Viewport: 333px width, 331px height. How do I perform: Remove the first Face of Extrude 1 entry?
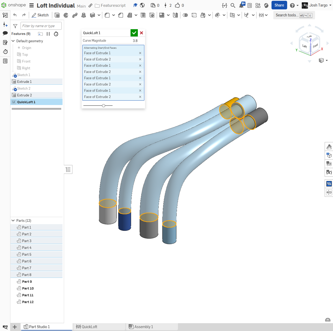coord(140,53)
